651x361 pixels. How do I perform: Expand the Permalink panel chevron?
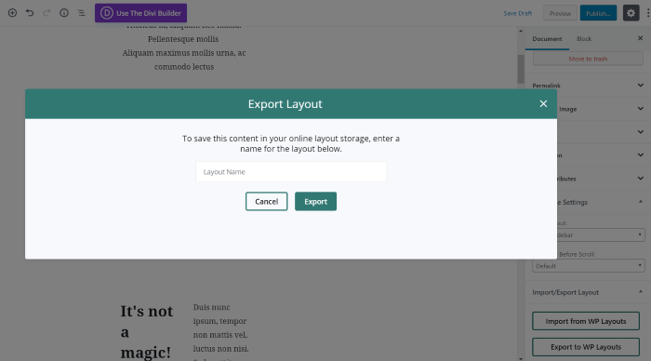tap(641, 86)
